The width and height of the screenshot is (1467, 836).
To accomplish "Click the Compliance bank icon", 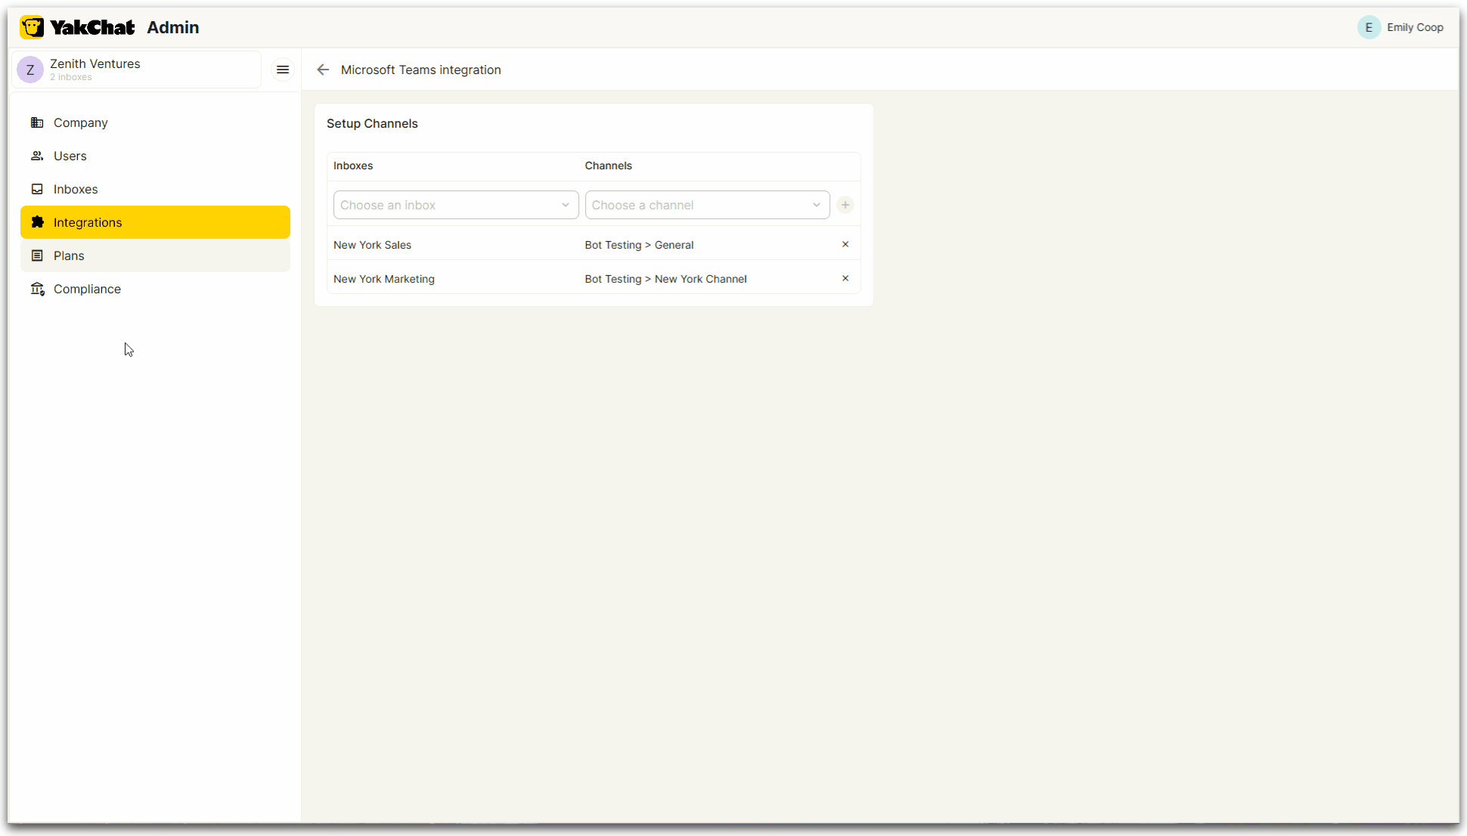I will pos(37,289).
